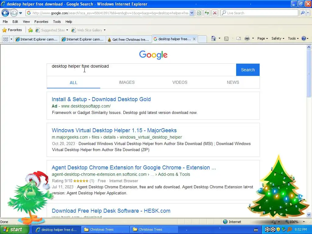Click the scrollbar down arrow
The width and height of the screenshot is (312, 234).
coord(309,214)
